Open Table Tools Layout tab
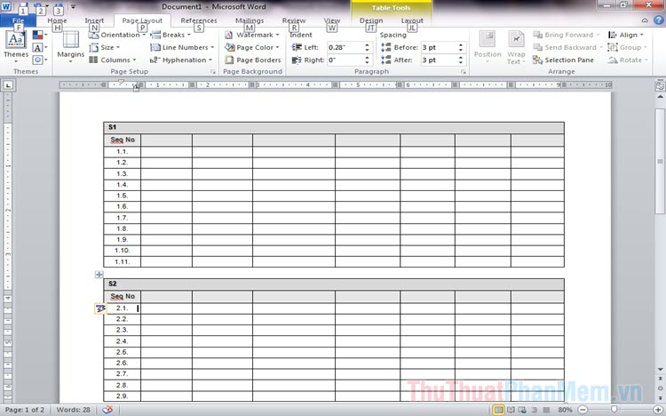Viewport: 666px width, 416px height. click(x=412, y=20)
